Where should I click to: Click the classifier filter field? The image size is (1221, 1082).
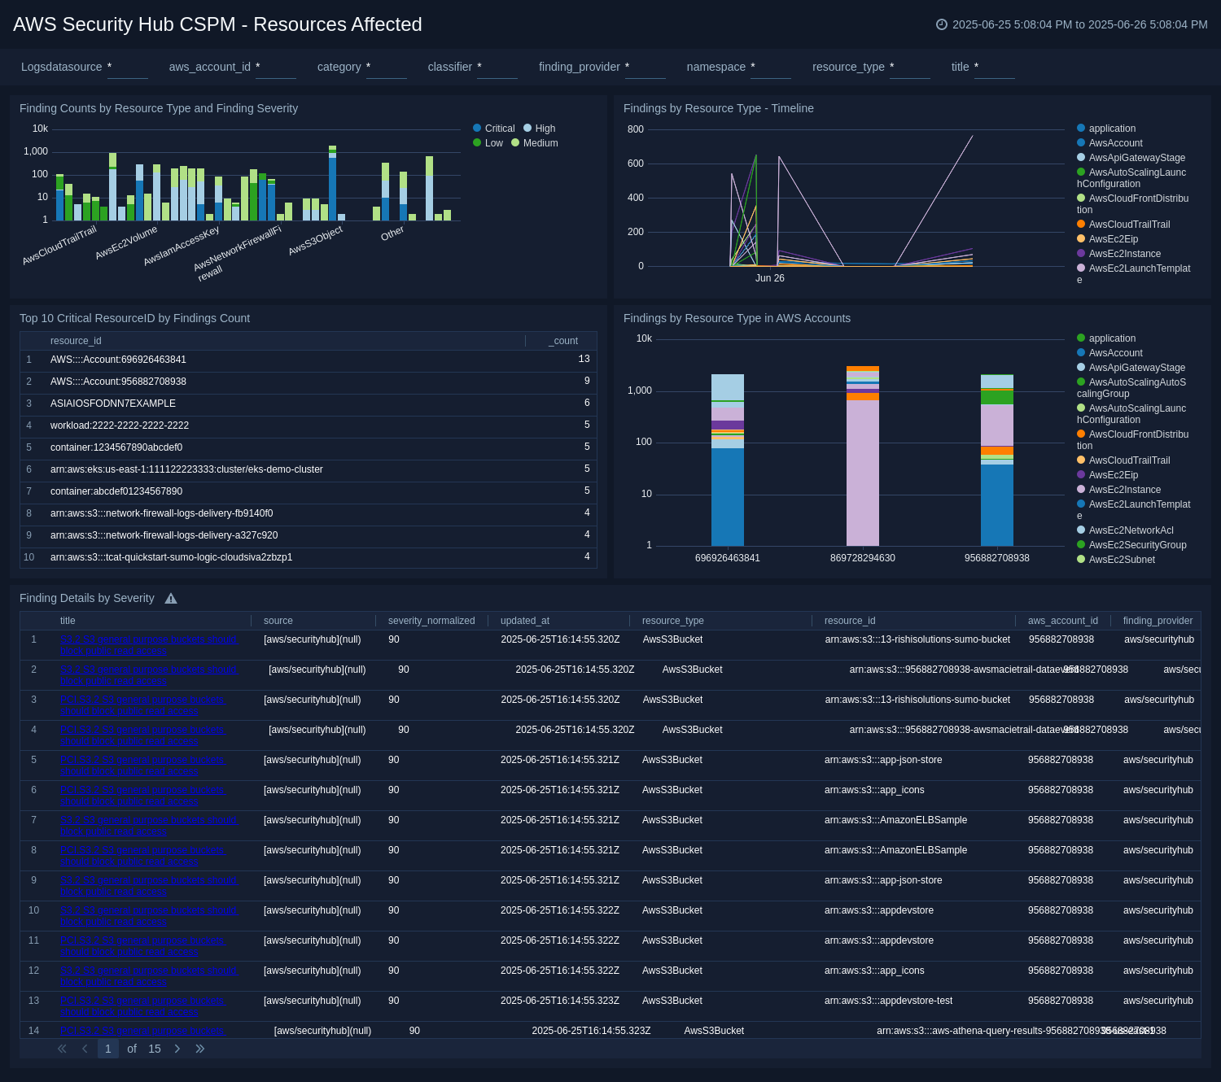(497, 68)
